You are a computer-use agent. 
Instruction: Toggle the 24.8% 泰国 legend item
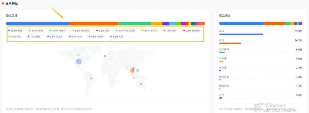(36, 31)
